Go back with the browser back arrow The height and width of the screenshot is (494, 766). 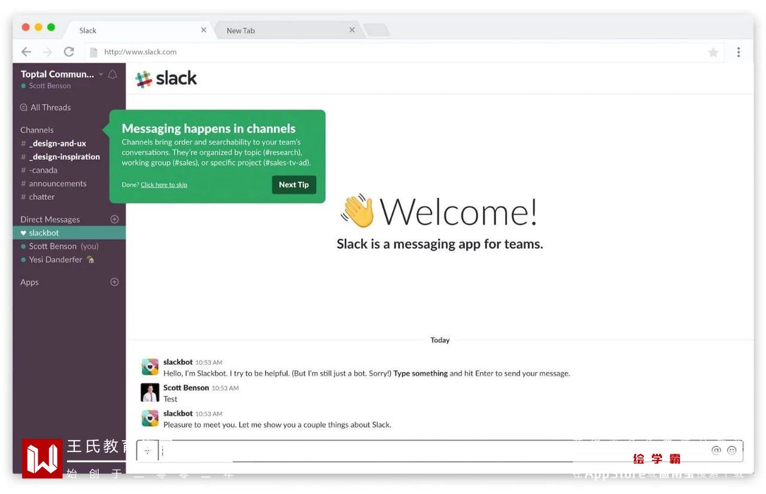pos(26,52)
